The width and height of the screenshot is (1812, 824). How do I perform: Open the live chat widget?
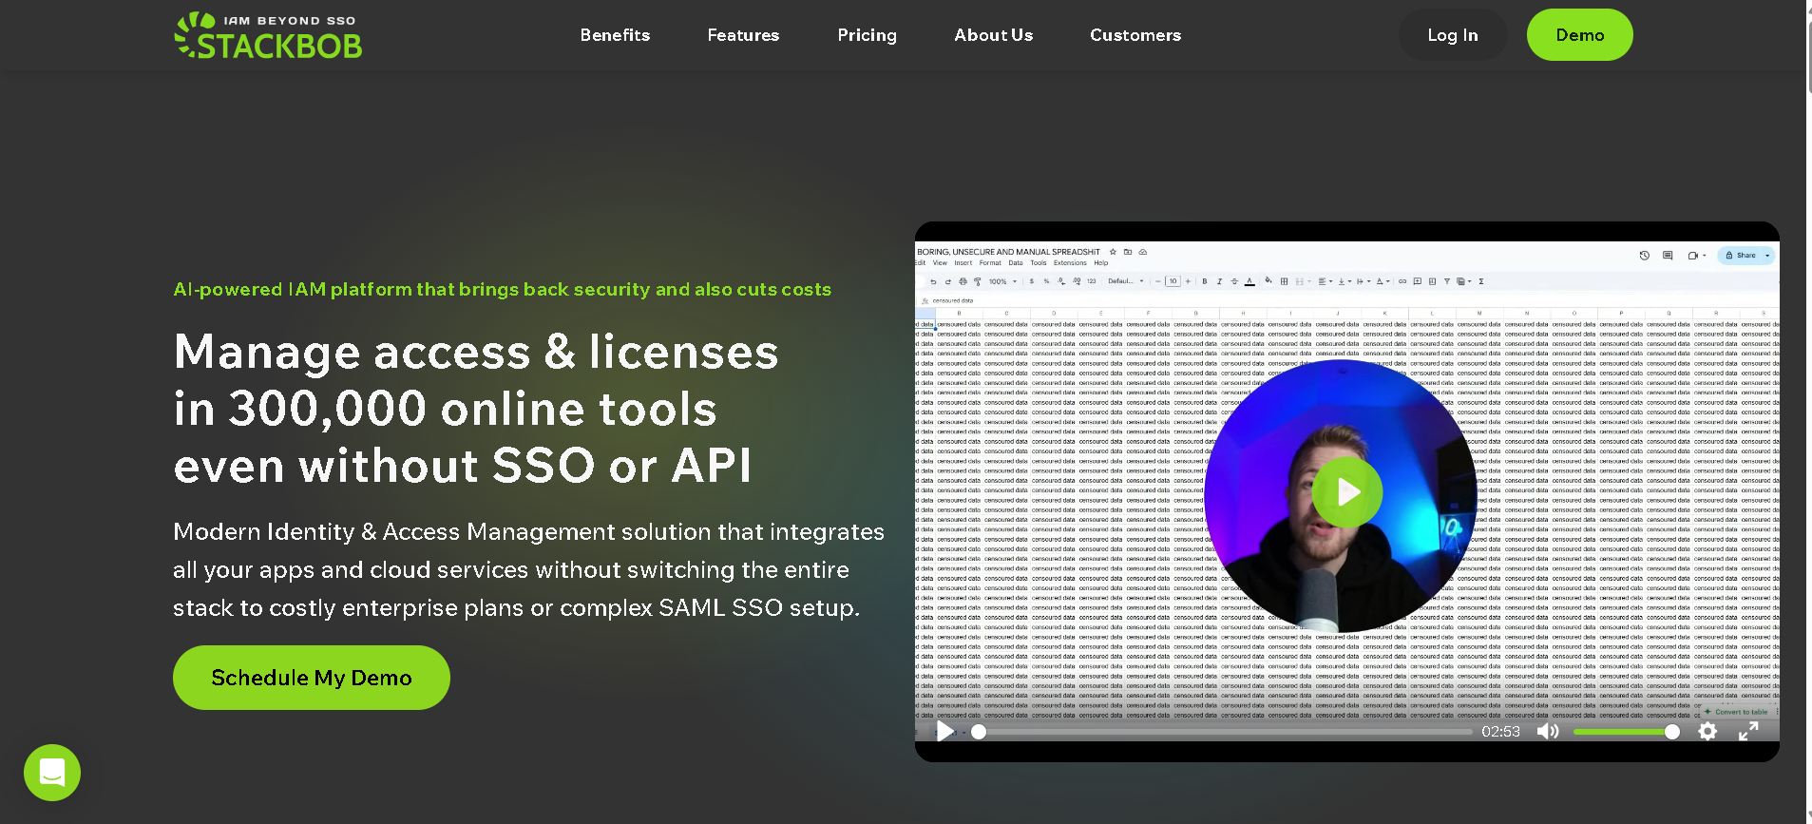[52, 773]
